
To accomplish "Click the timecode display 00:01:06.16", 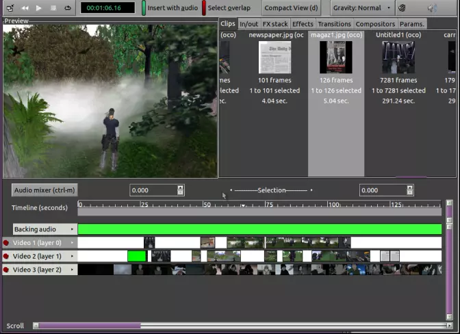I will (107, 8).
